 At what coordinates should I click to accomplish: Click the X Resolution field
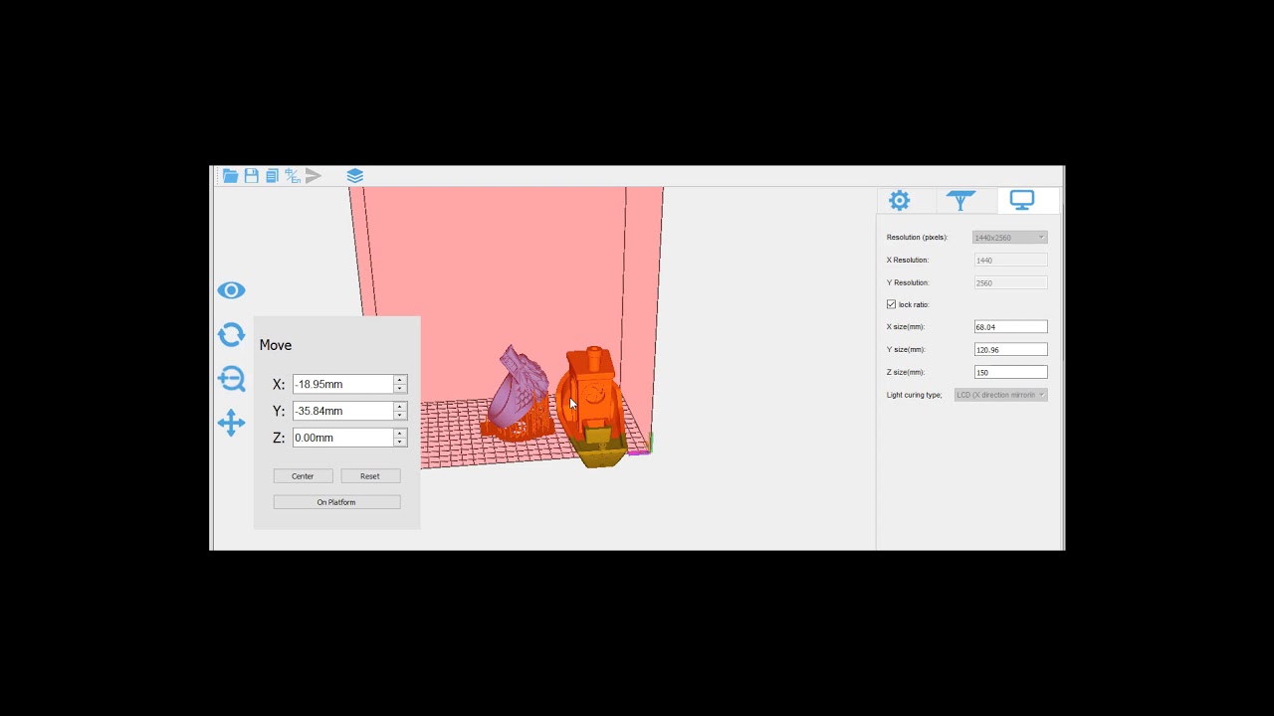point(1010,261)
